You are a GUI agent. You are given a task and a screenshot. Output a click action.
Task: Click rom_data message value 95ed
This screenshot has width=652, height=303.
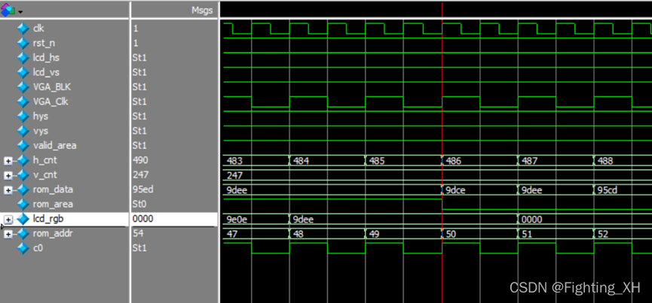pos(143,189)
